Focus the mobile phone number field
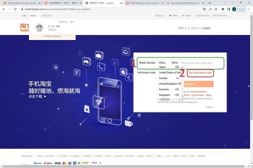The width and height of the screenshot is (253, 168). coord(196,63)
